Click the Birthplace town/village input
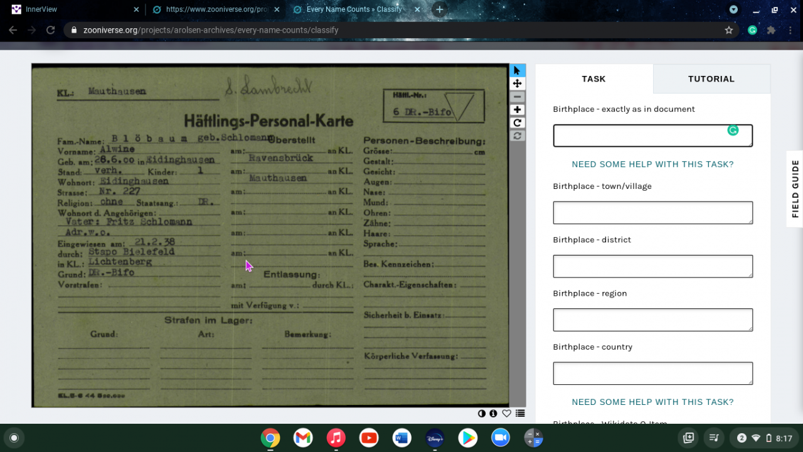This screenshot has width=803, height=452. click(652, 213)
